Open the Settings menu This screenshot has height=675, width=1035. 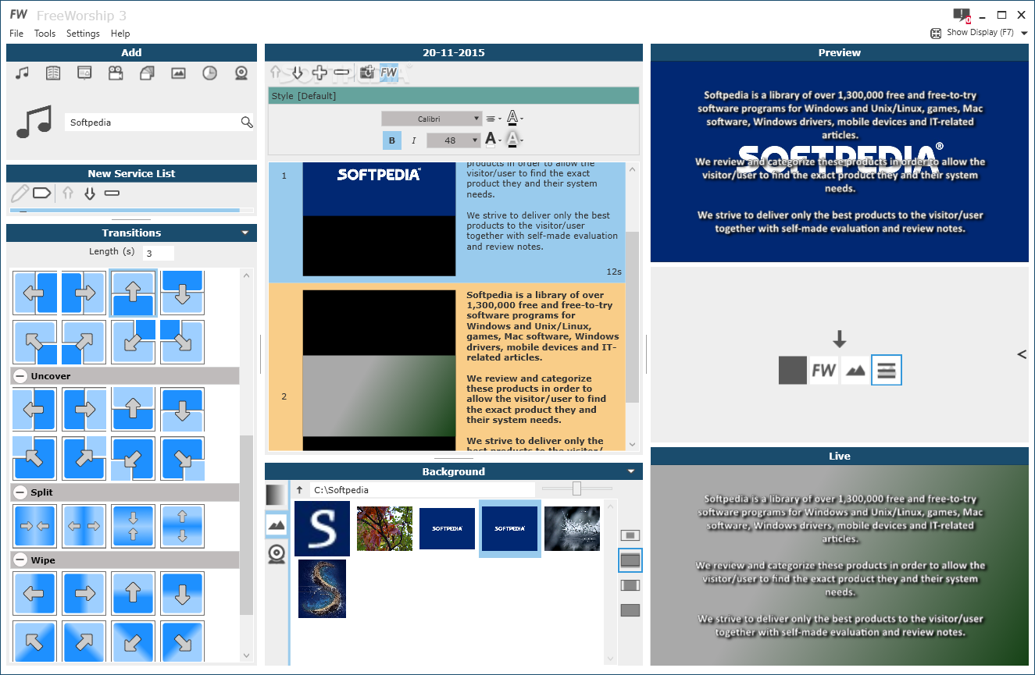pyautogui.click(x=83, y=34)
